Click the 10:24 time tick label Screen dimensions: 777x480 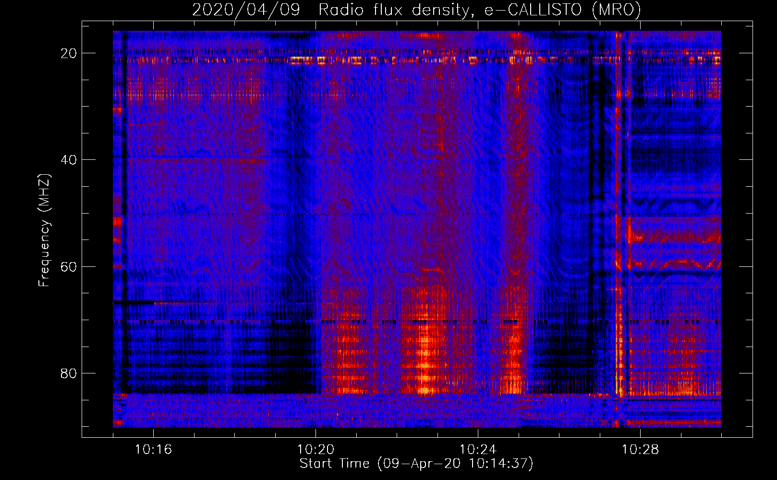478,450
